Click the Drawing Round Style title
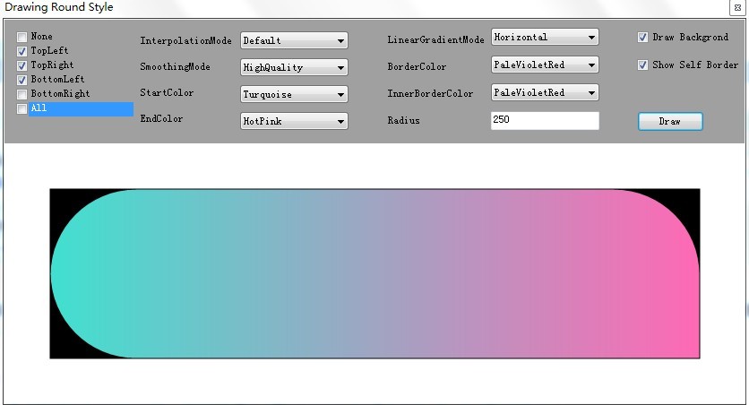The image size is (749, 405). (x=59, y=7)
